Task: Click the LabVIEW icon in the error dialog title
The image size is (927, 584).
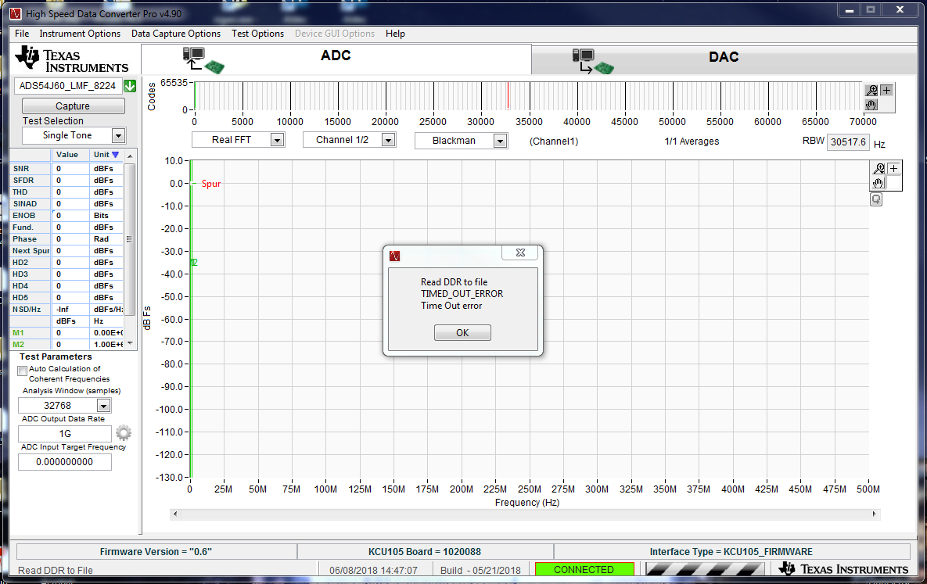Action: coord(395,256)
